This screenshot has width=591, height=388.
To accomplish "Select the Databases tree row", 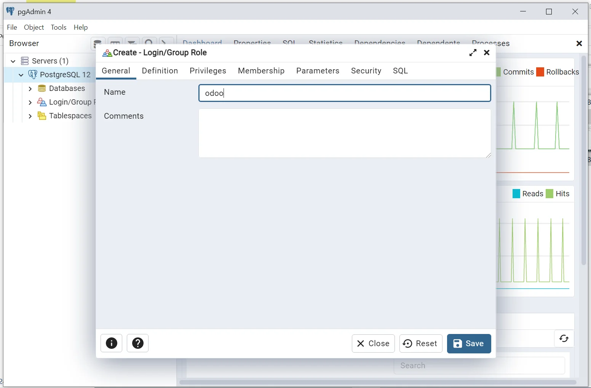I will click(x=50, y=89).
